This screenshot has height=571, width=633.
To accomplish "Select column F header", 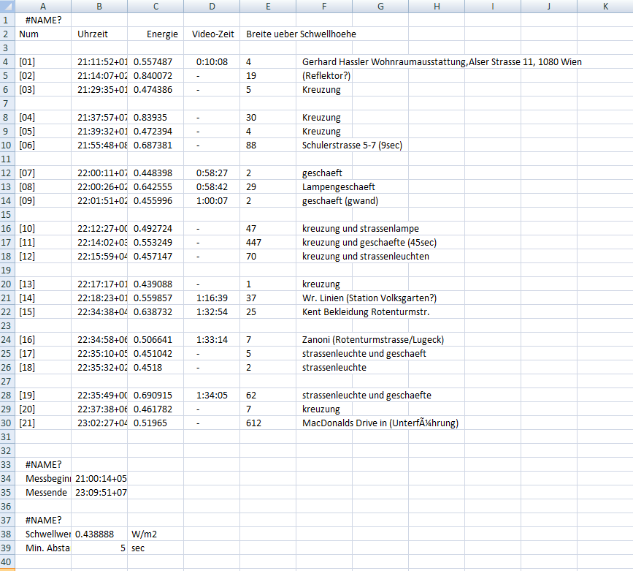I will [x=324, y=6].
